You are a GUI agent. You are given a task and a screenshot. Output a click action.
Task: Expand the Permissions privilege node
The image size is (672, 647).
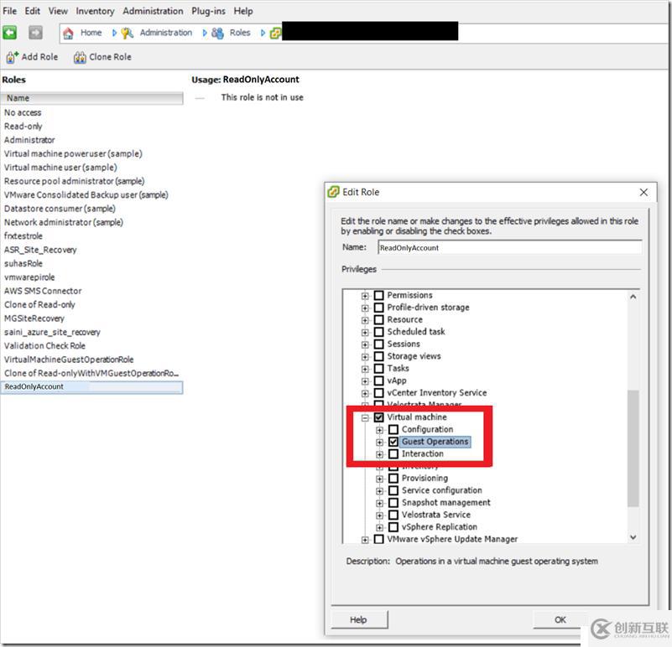[x=365, y=296]
